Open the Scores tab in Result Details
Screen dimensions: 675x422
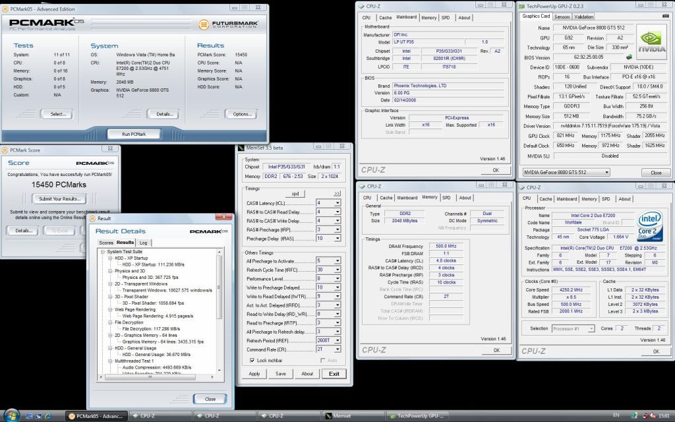coord(106,243)
